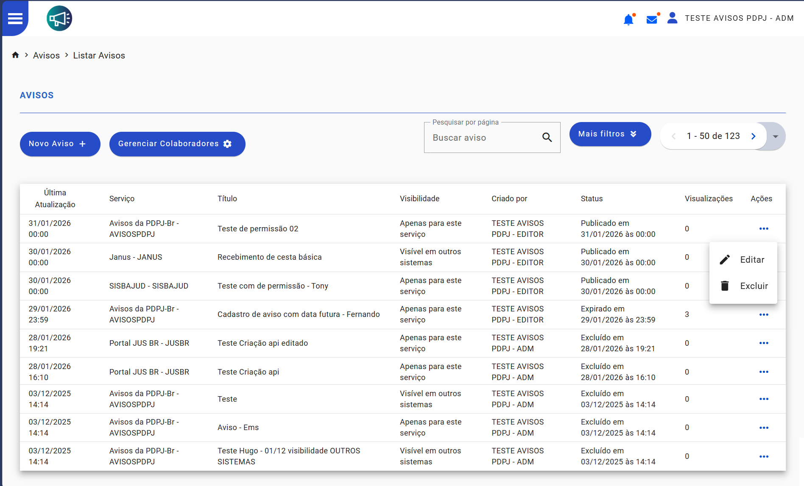Open the hamburger navigation menu
The image size is (804, 486).
click(x=15, y=18)
